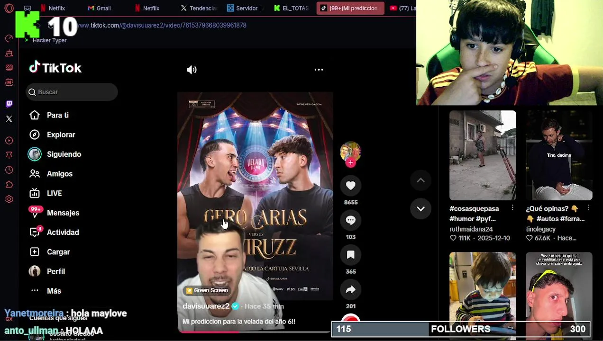Go to previous video up chevron
This screenshot has height=341, width=603.
point(420,180)
